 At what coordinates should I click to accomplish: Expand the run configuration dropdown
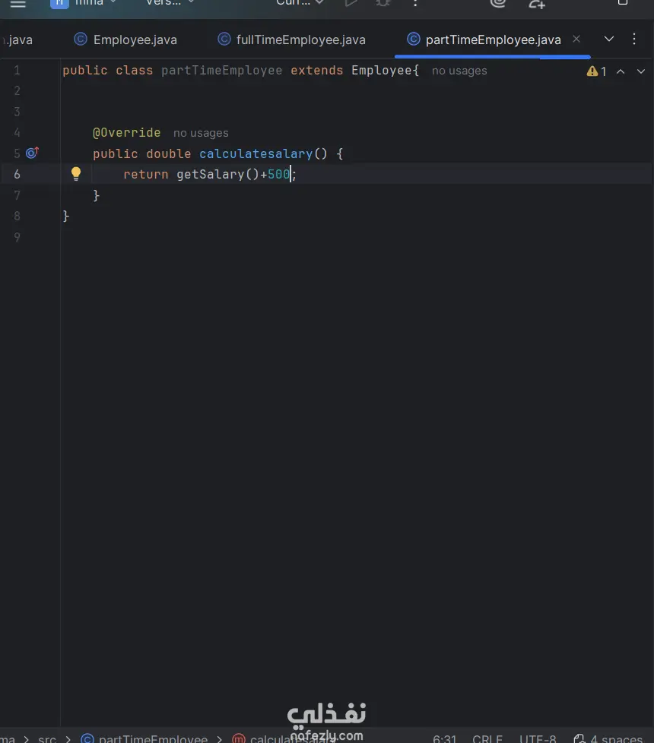[x=300, y=3]
